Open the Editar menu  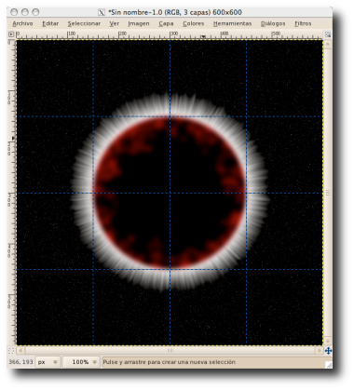pos(50,23)
